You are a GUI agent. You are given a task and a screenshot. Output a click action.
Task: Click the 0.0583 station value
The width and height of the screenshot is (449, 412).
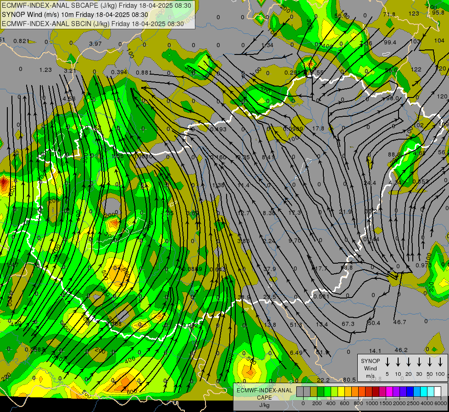tap(35, 350)
